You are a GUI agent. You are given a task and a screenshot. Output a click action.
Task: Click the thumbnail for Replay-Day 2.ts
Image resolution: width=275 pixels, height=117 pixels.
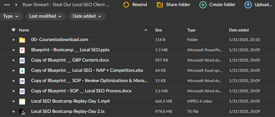[x=22, y=112]
